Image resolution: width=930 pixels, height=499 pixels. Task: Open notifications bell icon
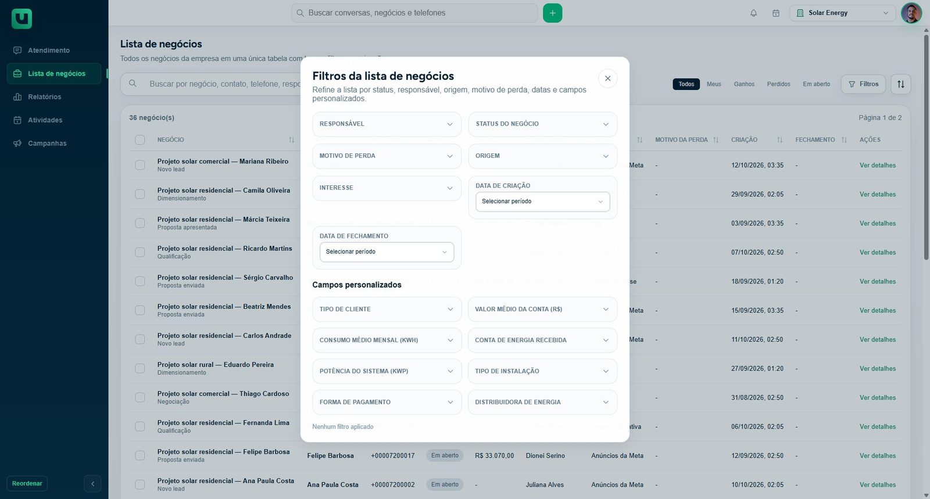point(754,13)
